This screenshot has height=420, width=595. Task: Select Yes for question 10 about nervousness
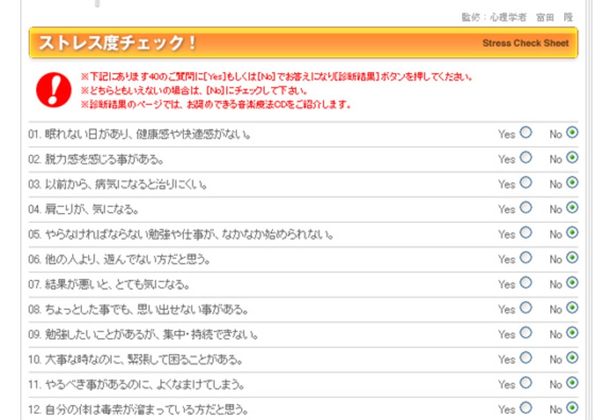click(526, 358)
